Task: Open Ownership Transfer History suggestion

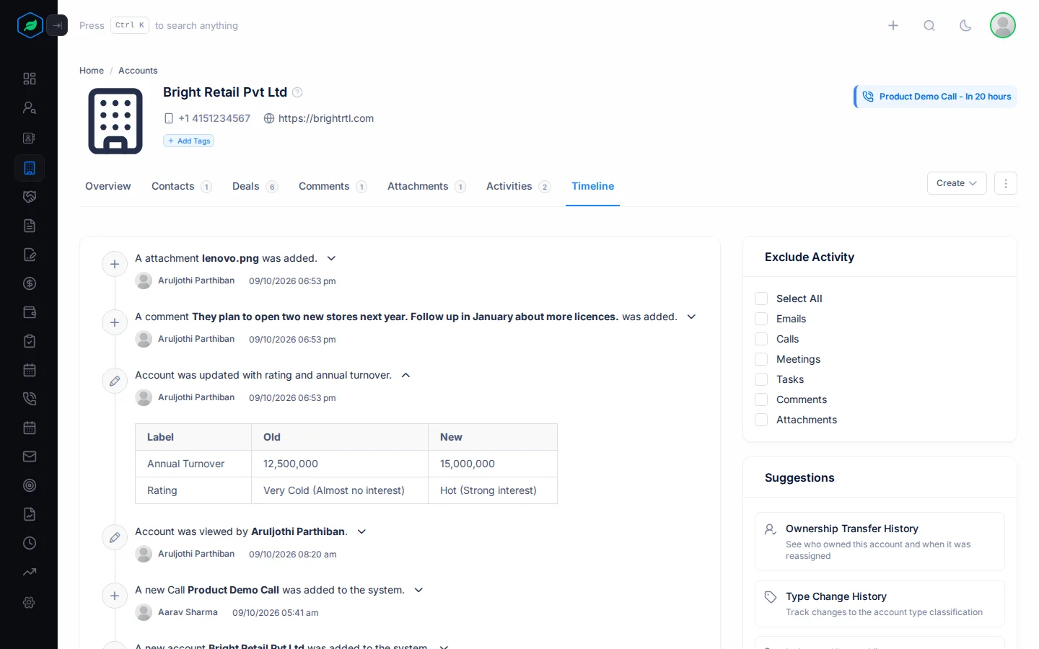Action: tap(880, 542)
